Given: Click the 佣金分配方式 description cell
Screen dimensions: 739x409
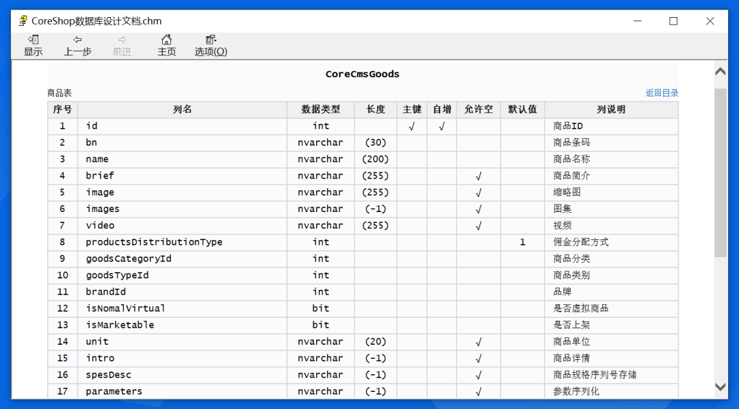Looking at the screenshot, I should (611, 241).
